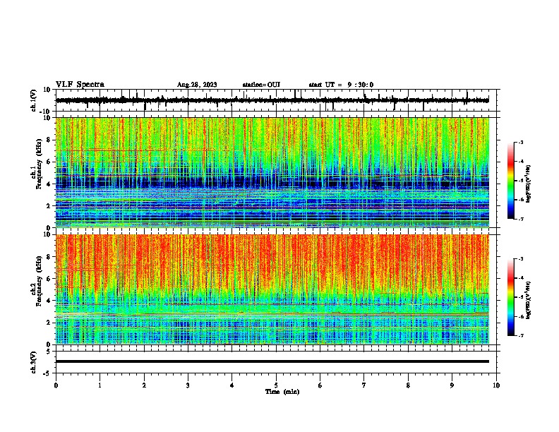Viewport: 559px width, 432px height.
Task: Click the "8" kHz tick on ch.1 axis
Action: [49, 140]
